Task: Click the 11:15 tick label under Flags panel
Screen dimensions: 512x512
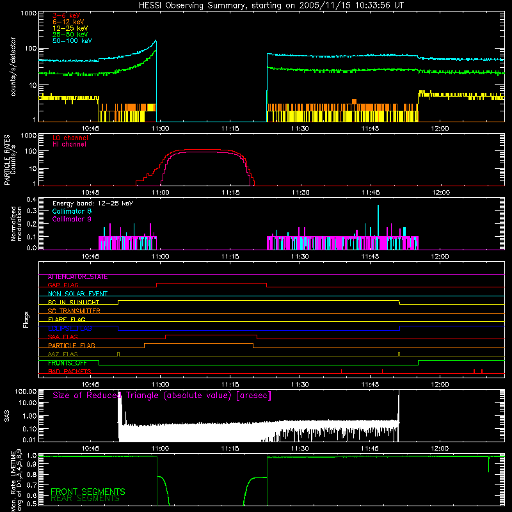Action: coord(230,385)
